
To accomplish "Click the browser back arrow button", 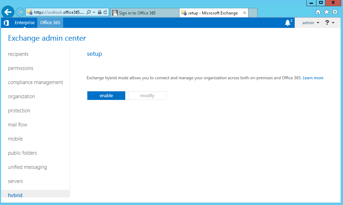I will [x=8, y=12].
